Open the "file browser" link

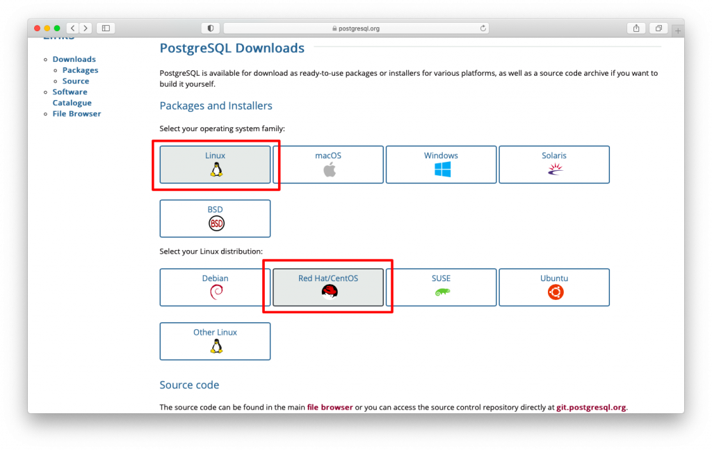pos(330,407)
